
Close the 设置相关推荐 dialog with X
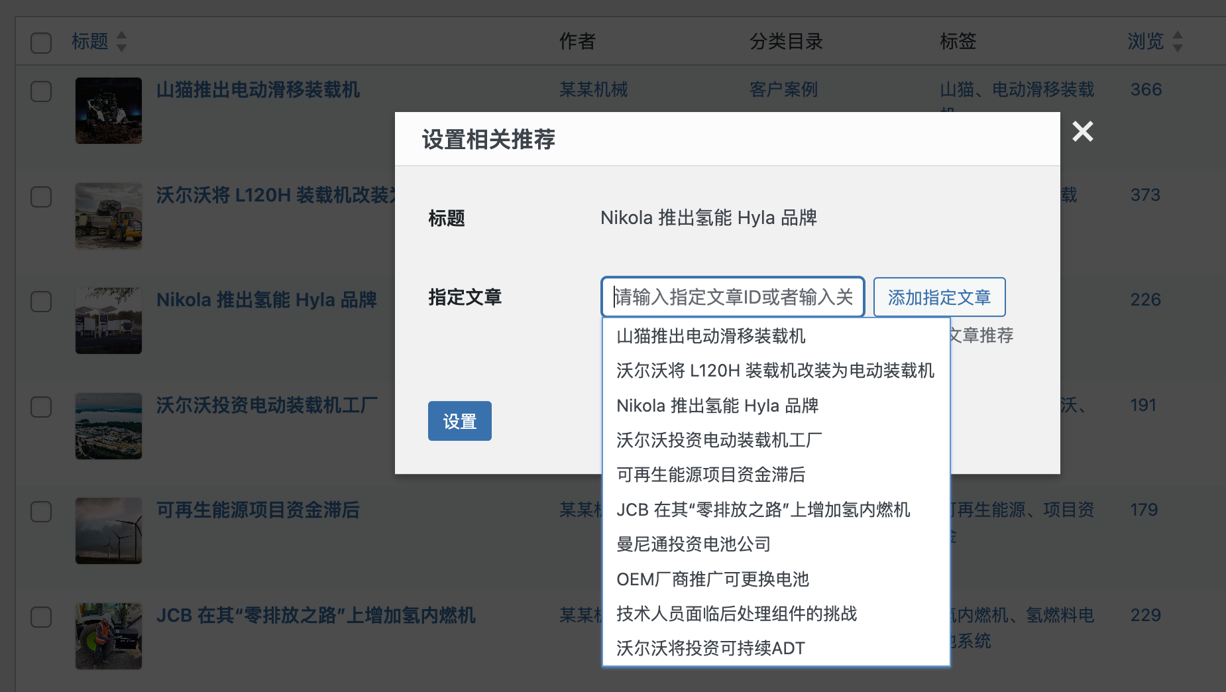[1083, 131]
